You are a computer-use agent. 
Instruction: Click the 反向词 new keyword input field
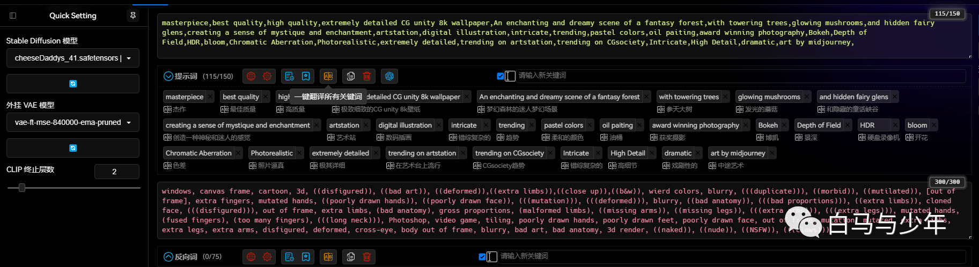pos(732,256)
